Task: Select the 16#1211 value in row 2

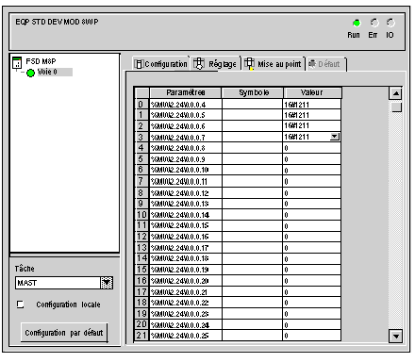Action: (311, 126)
